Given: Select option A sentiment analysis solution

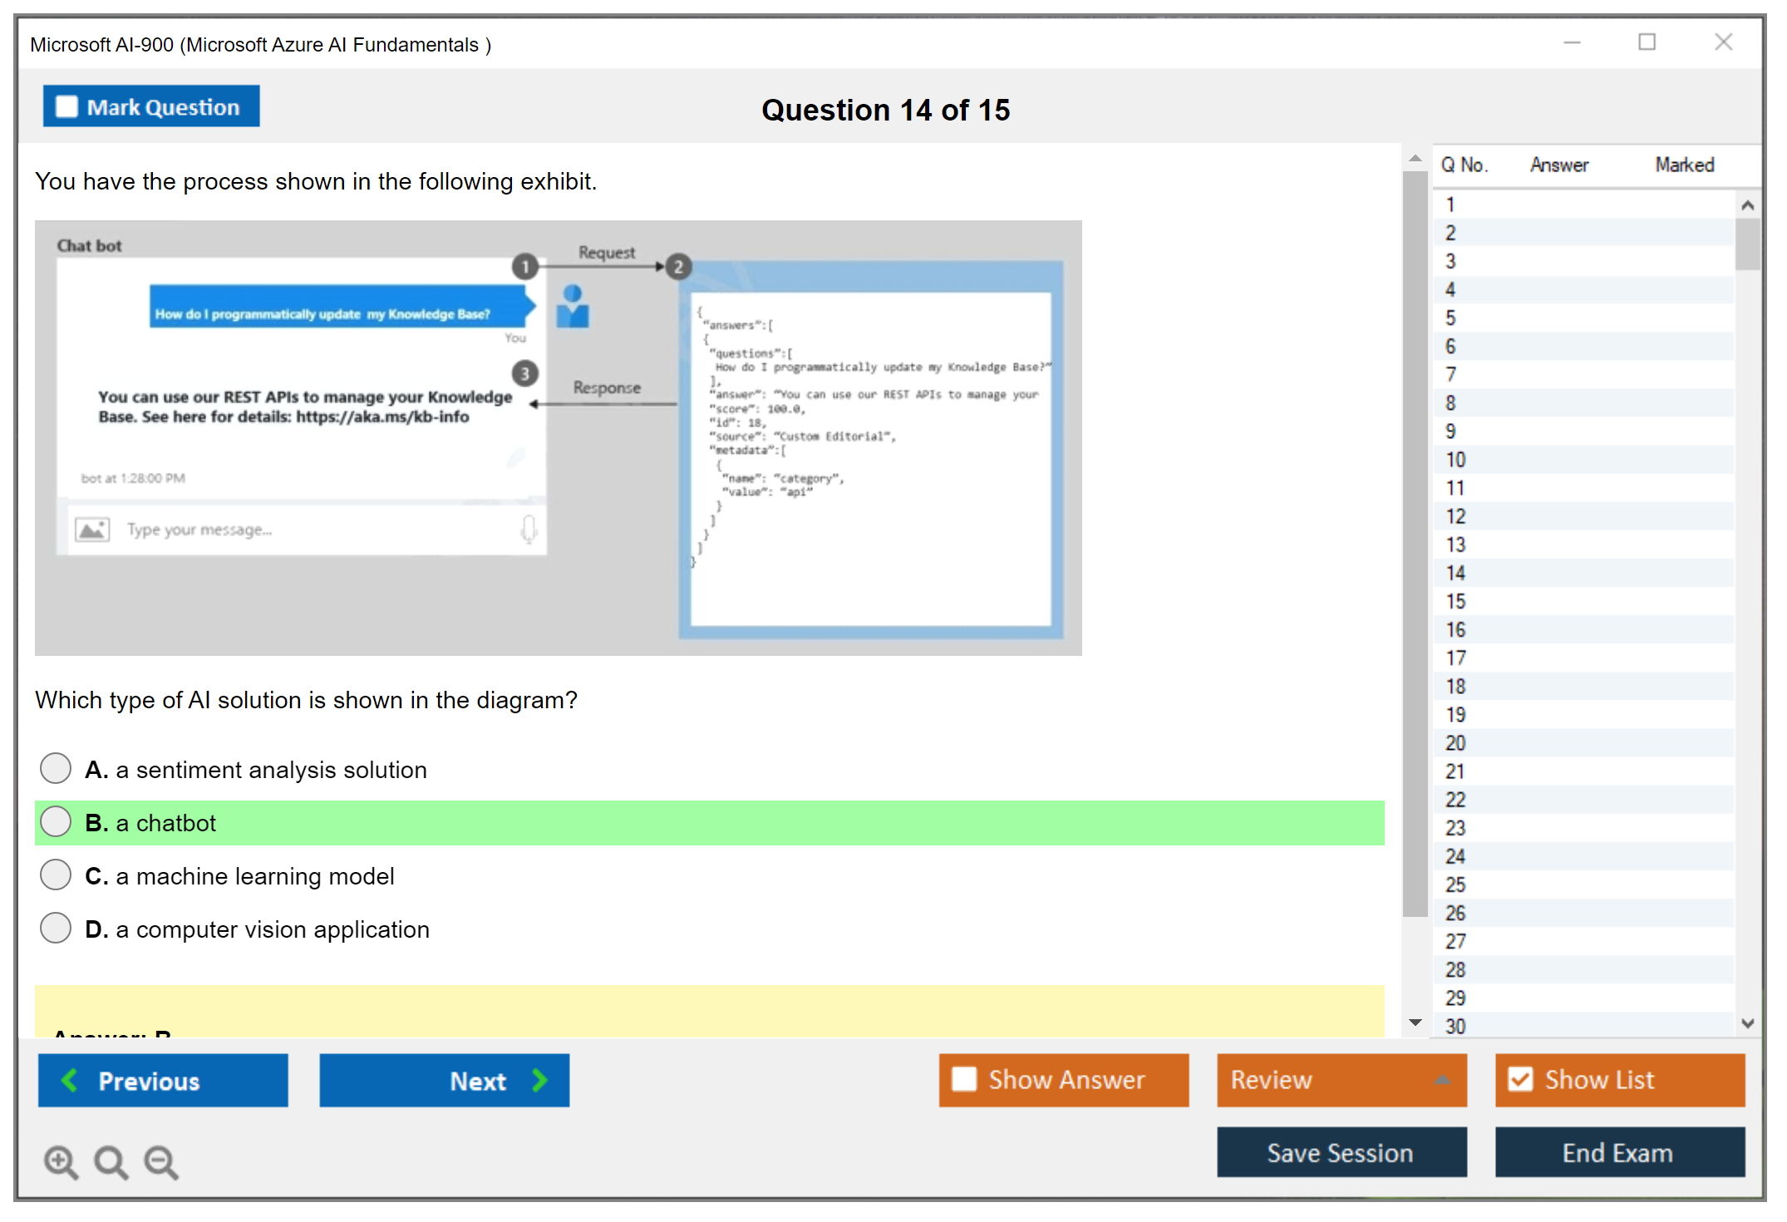Looking at the screenshot, I should click(x=56, y=768).
